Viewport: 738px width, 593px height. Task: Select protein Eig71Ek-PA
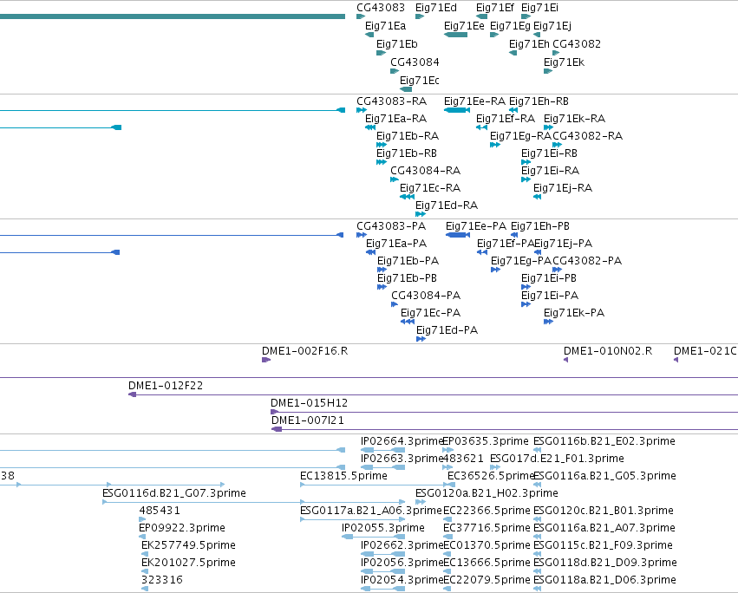tap(574, 314)
